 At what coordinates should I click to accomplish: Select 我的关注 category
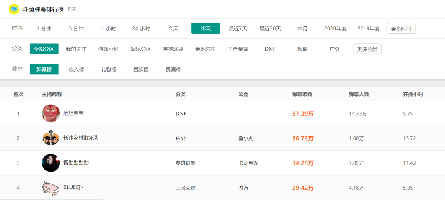76,49
